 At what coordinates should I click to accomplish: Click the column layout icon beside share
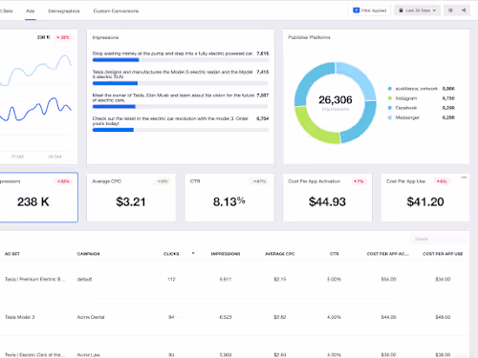(x=450, y=11)
